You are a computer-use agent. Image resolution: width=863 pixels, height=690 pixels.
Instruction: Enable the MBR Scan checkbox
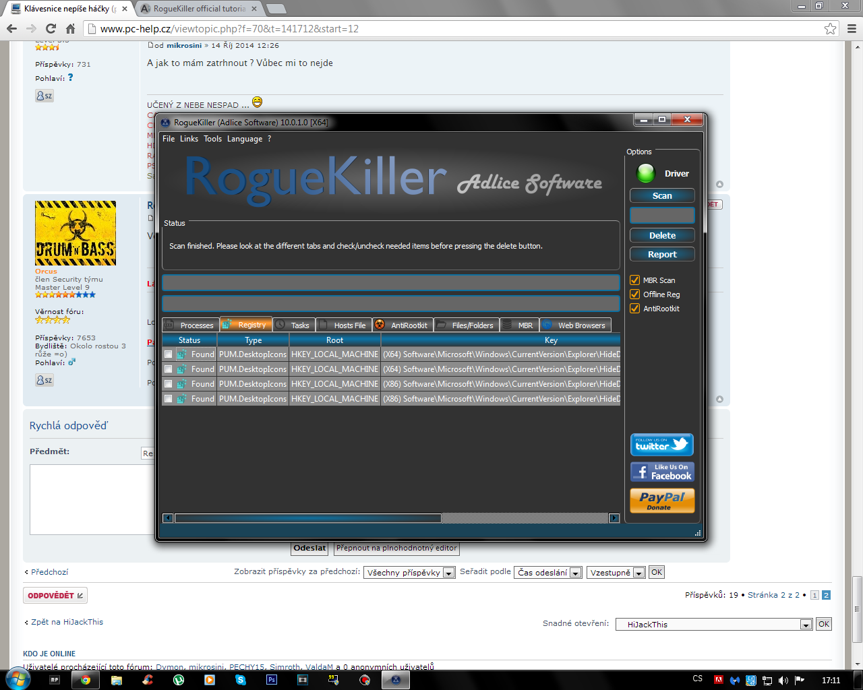click(x=634, y=280)
